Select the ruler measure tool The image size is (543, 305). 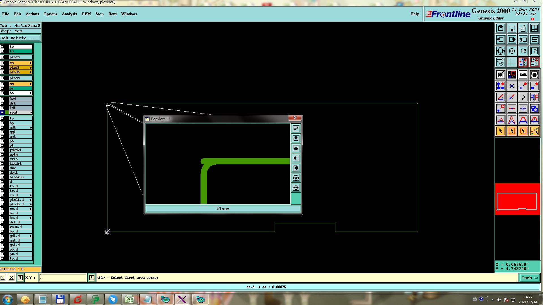[x=523, y=75]
